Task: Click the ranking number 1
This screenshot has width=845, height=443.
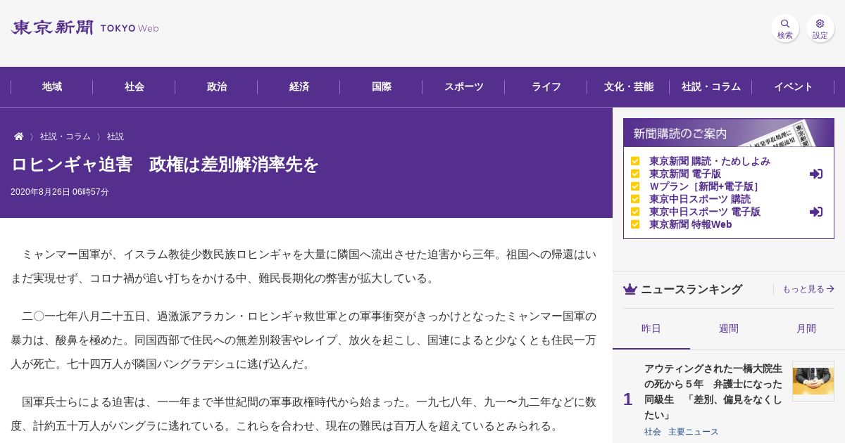Action: [627, 399]
